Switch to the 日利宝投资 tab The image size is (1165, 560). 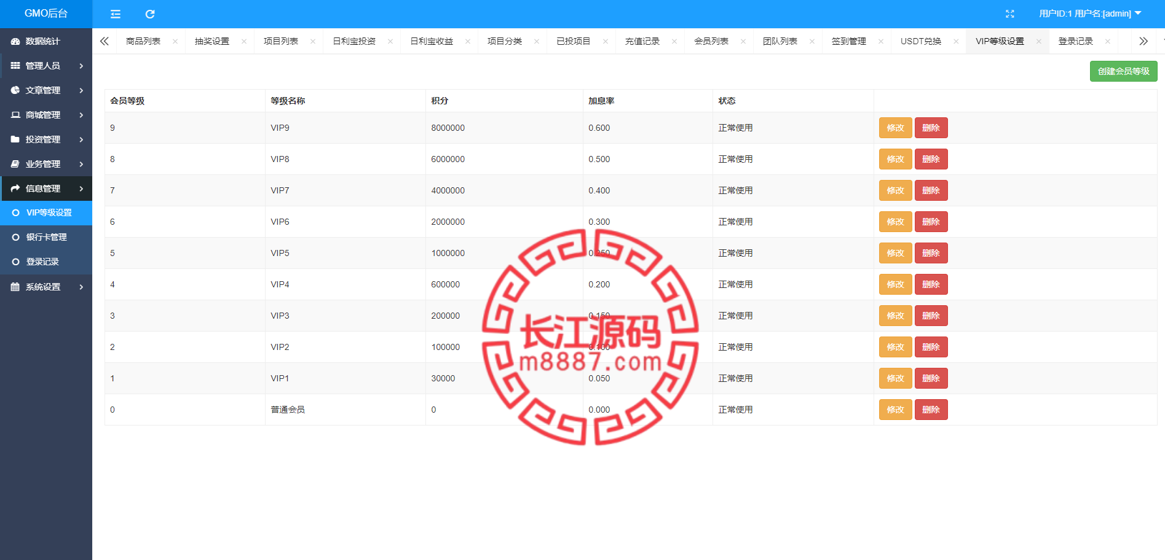(x=354, y=41)
